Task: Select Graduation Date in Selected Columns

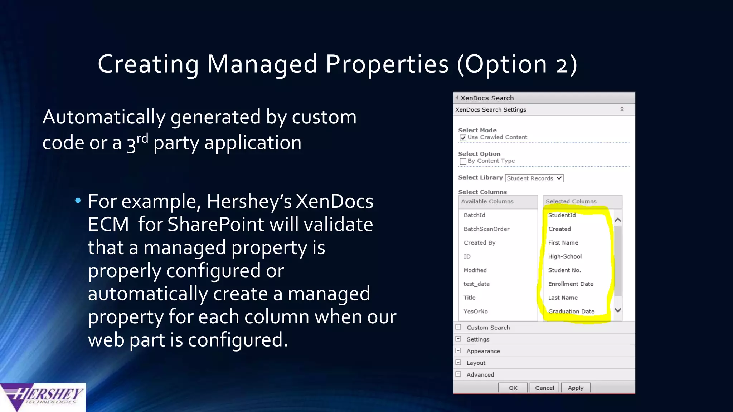Action: [571, 312]
